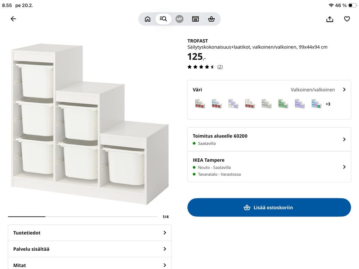Viewport: 359px width, 269px height.
Task: Expand the Tuotetiedot section
Action: tap(90, 233)
